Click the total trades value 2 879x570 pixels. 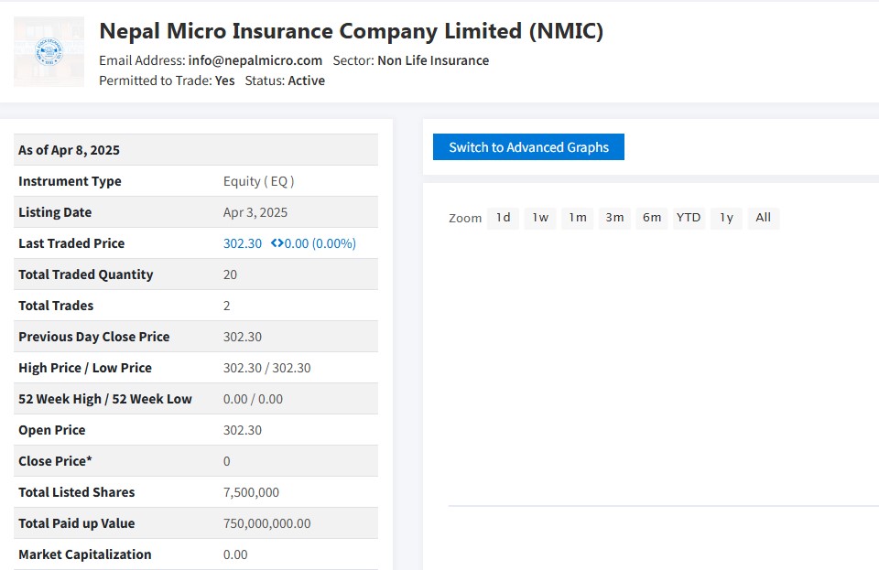tap(226, 306)
